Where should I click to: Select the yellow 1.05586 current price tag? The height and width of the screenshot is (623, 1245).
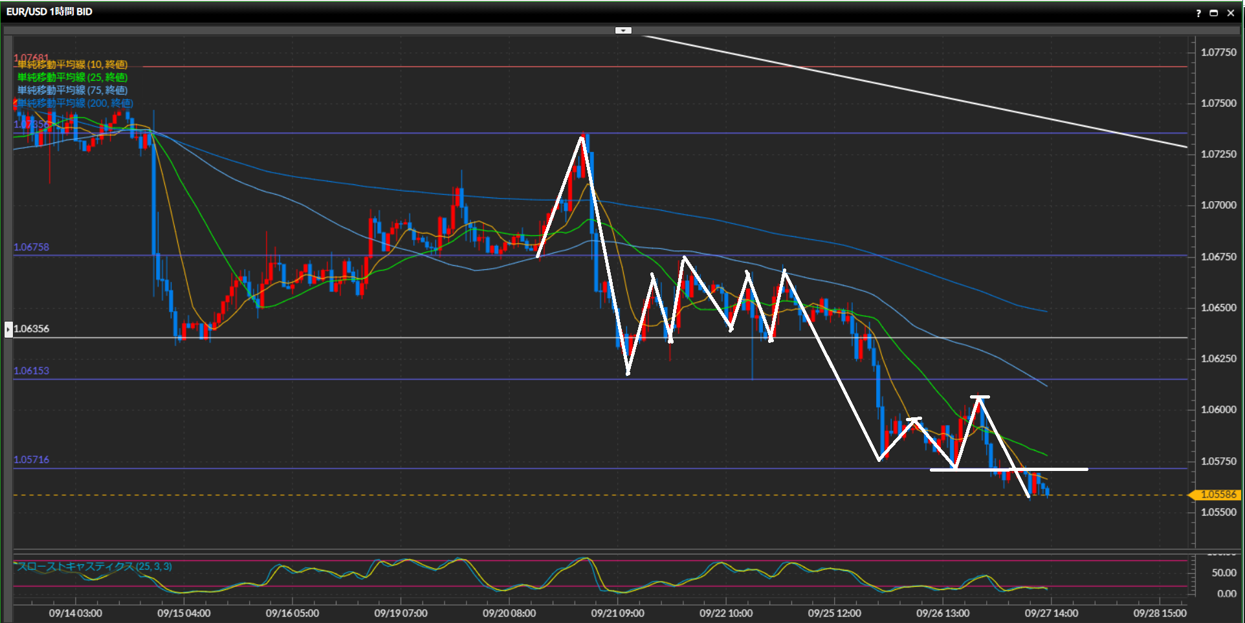click(1217, 495)
